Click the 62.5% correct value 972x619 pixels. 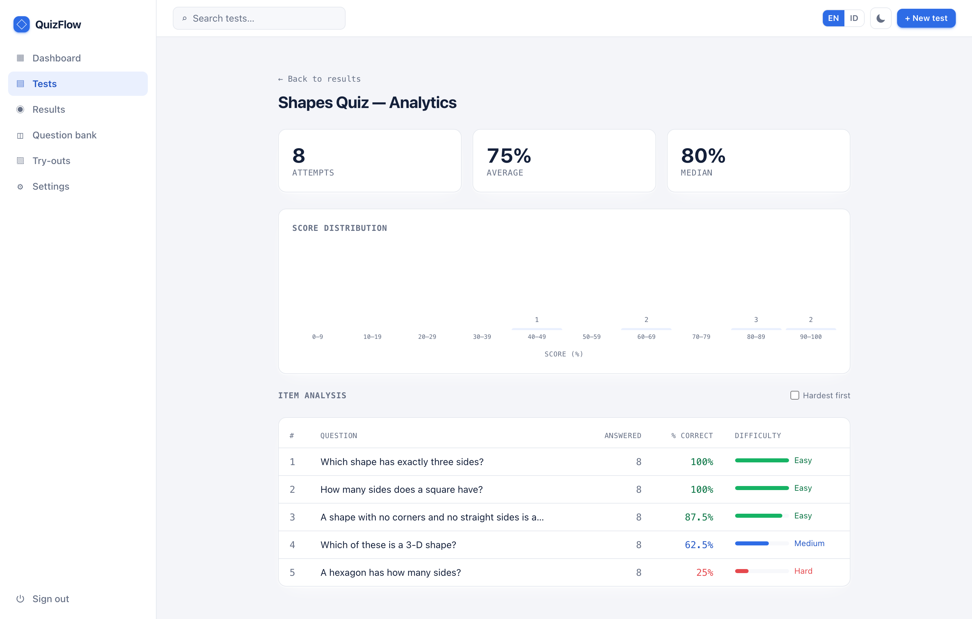699,545
